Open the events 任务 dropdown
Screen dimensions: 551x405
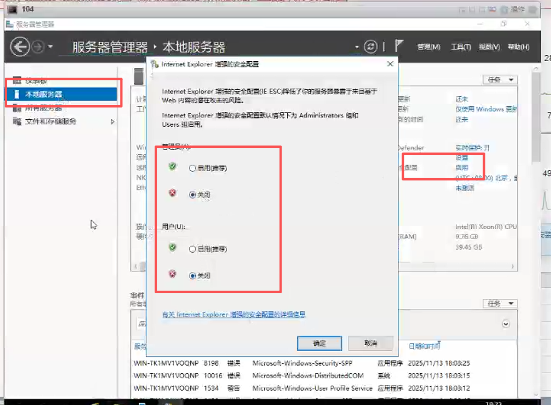coord(499,304)
